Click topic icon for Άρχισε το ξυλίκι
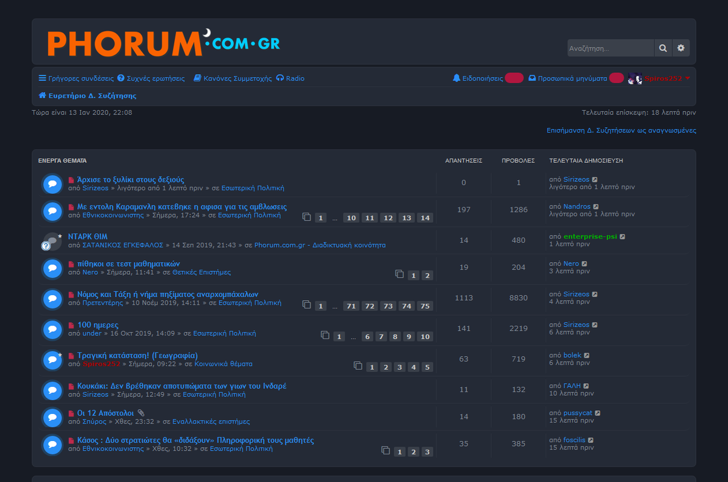 (52, 184)
